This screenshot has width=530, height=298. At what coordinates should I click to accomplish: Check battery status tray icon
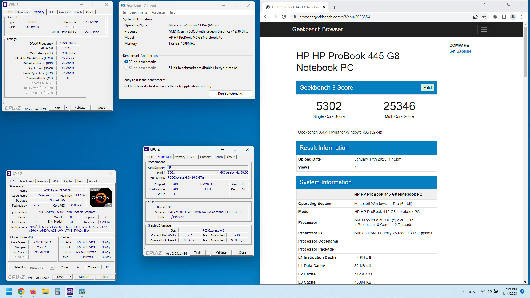click(x=496, y=291)
